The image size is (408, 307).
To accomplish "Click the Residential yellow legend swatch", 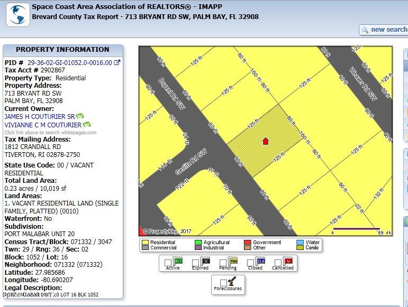I will tap(145, 243).
